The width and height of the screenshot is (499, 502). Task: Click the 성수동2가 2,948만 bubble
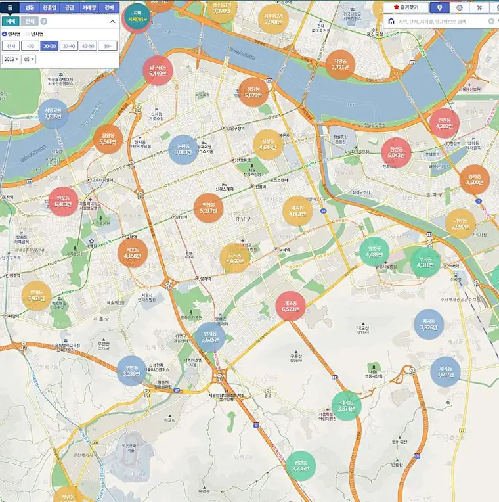(x=273, y=19)
